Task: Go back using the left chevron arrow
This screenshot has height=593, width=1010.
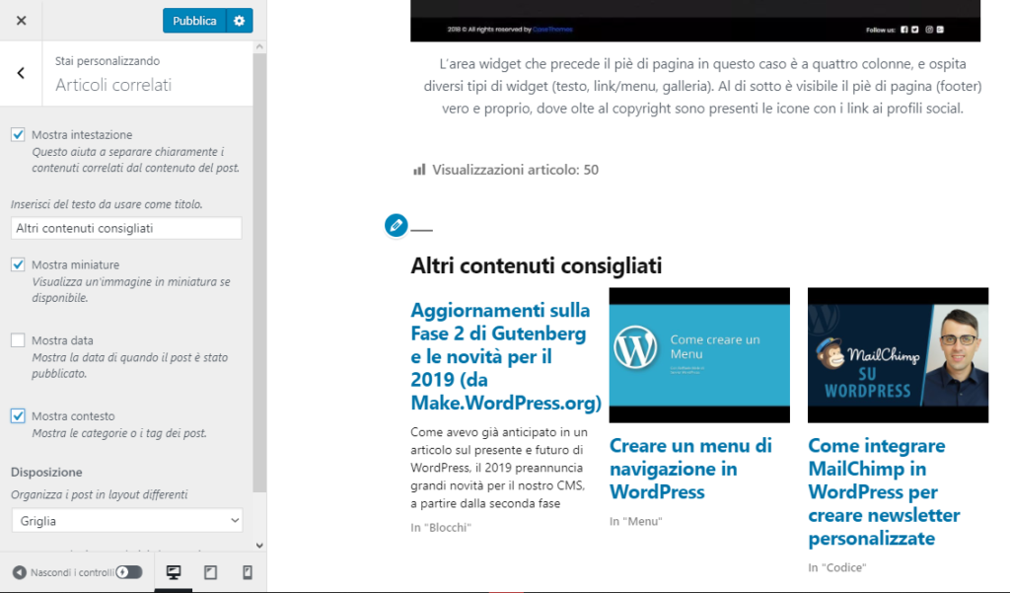Action: (21, 73)
